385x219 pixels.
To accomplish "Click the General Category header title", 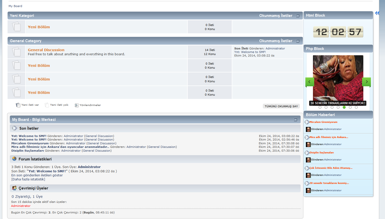I will [25, 41].
